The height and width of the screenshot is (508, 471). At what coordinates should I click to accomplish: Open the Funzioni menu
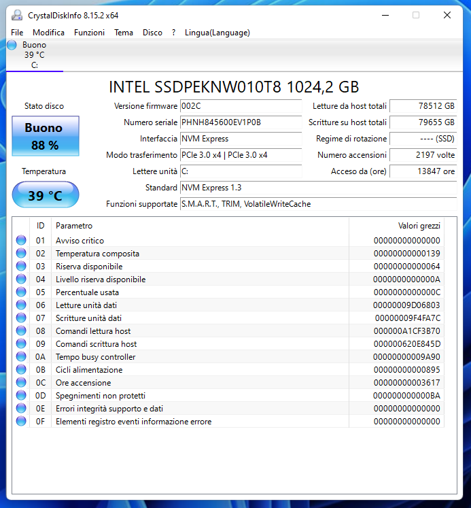pyautogui.click(x=89, y=33)
